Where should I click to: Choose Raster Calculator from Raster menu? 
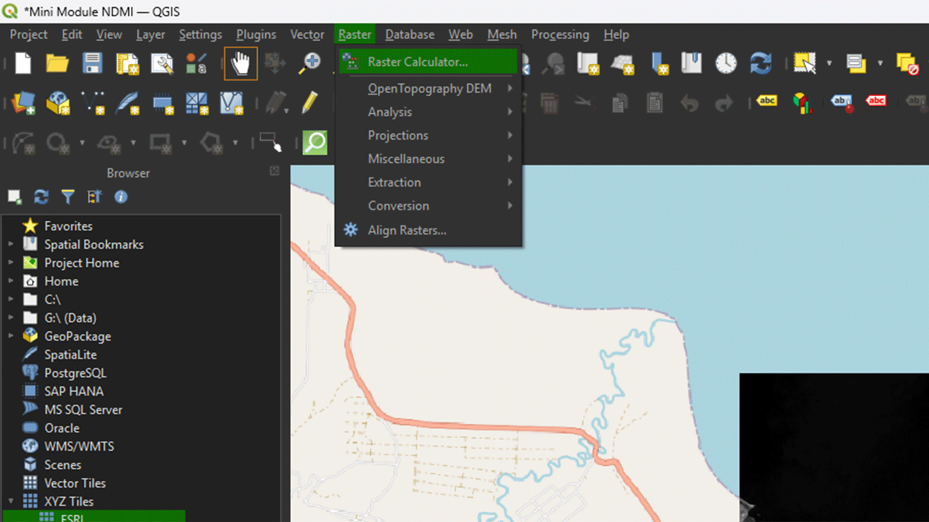[x=417, y=62]
